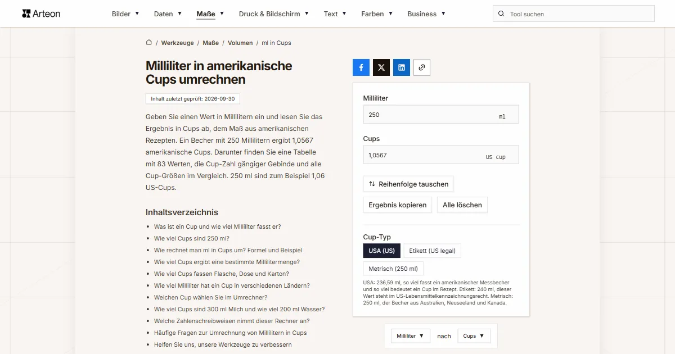Select the Etikett (US legal) cup type
Screen dimensions: 675x354
click(x=432, y=251)
